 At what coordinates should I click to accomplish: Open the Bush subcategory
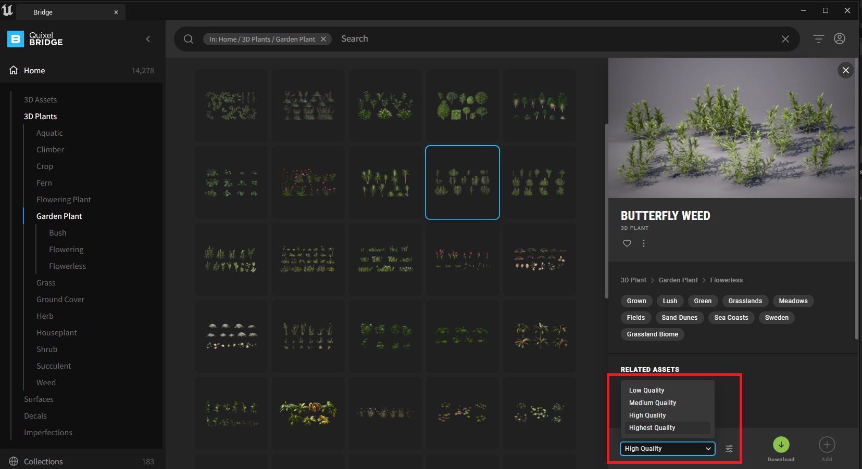click(57, 233)
